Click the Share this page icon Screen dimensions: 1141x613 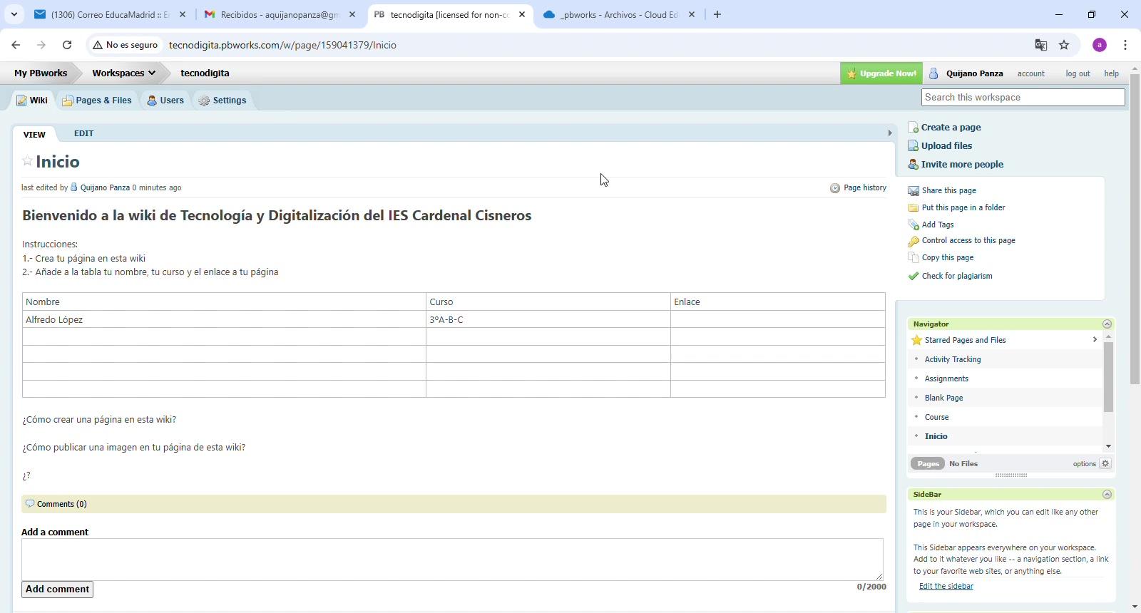[914, 191]
